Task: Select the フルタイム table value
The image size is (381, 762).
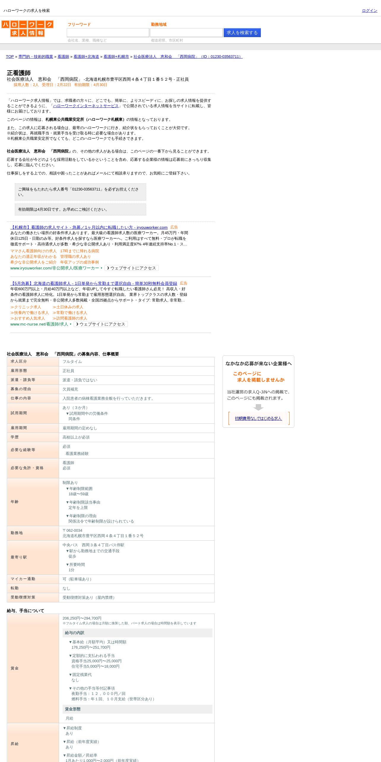Action: [x=72, y=362]
